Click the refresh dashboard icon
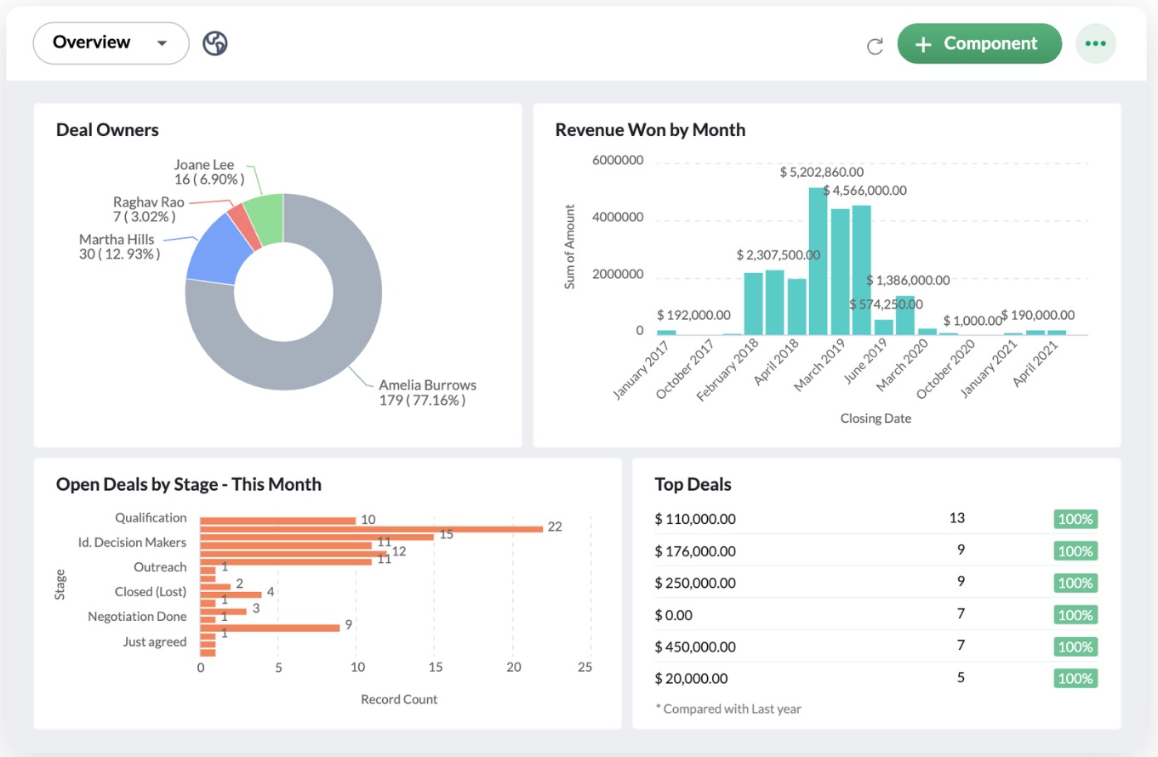Viewport: 1158px width, 757px height. (874, 46)
